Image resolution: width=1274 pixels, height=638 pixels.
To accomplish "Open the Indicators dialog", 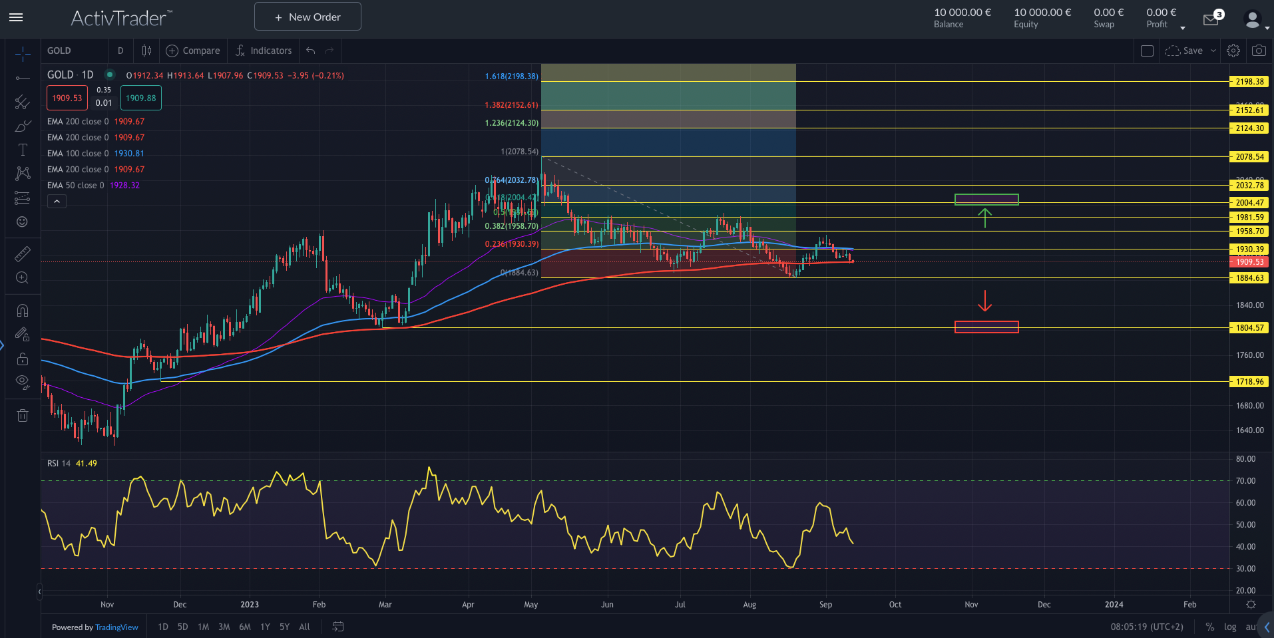I will click(264, 51).
